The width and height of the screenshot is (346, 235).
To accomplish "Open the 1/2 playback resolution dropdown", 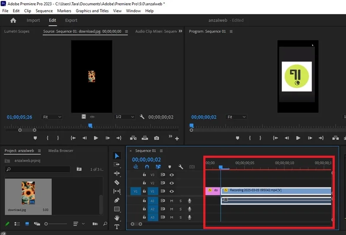I will tap(125, 117).
